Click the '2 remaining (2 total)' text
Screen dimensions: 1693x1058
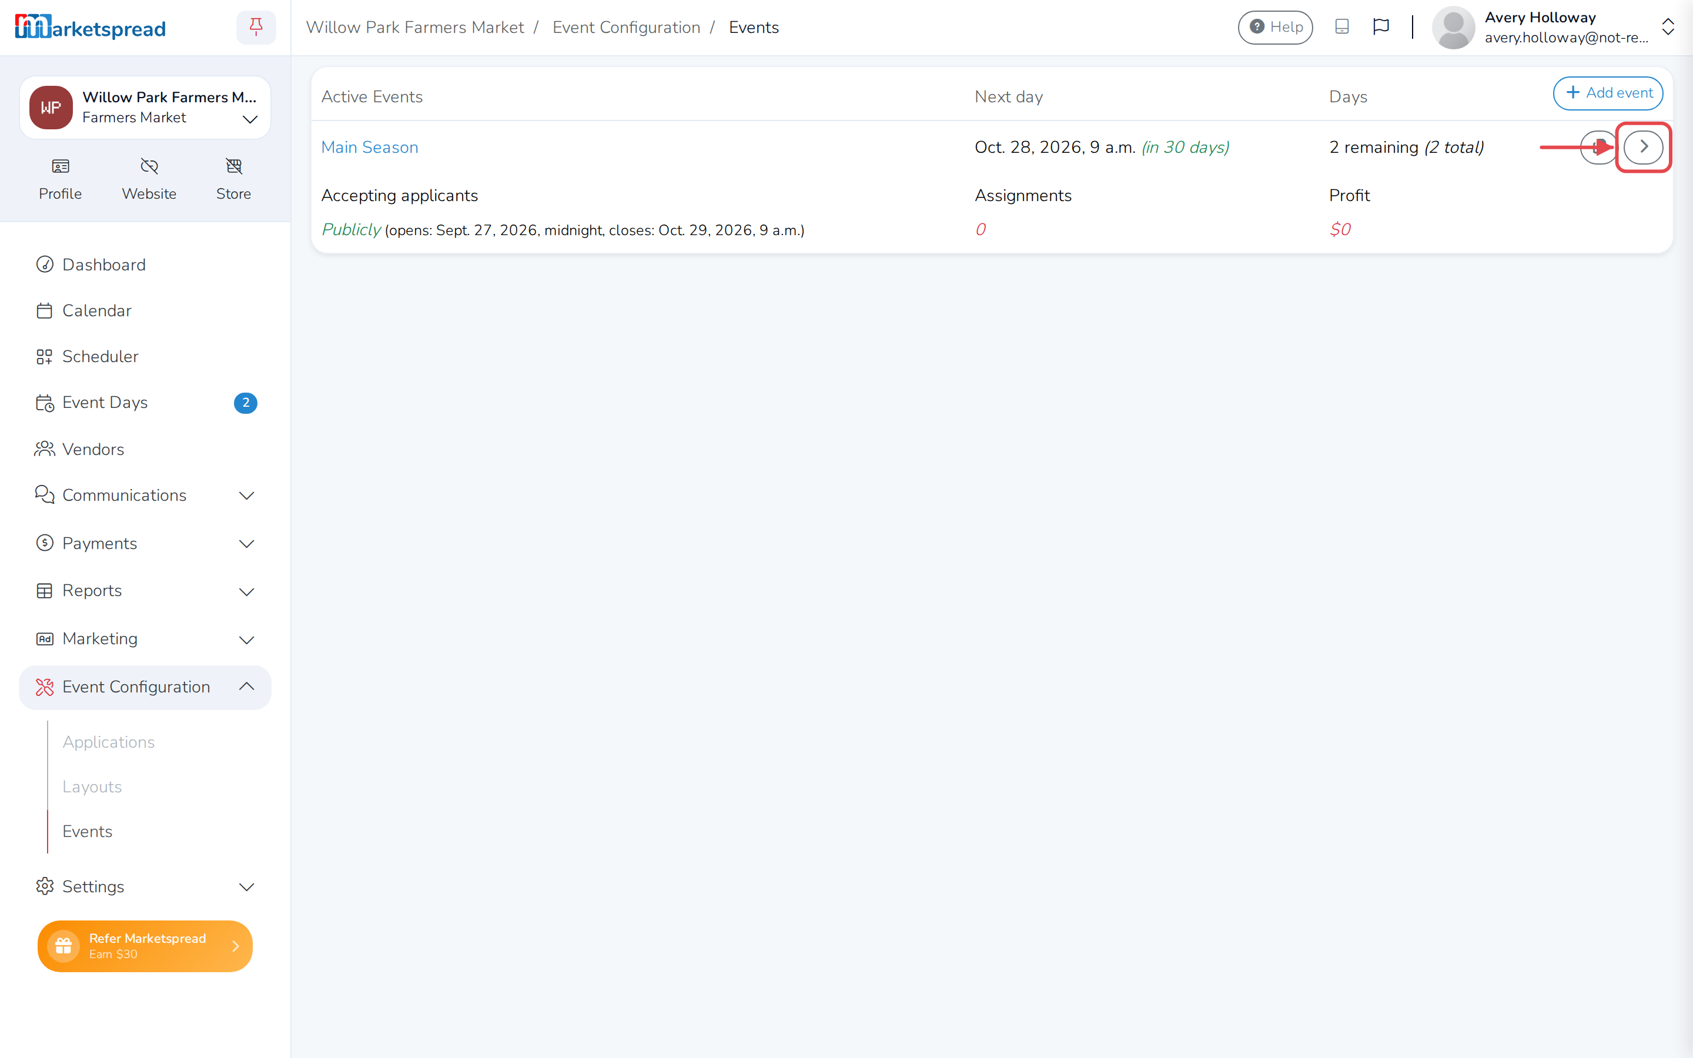pyautogui.click(x=1406, y=147)
